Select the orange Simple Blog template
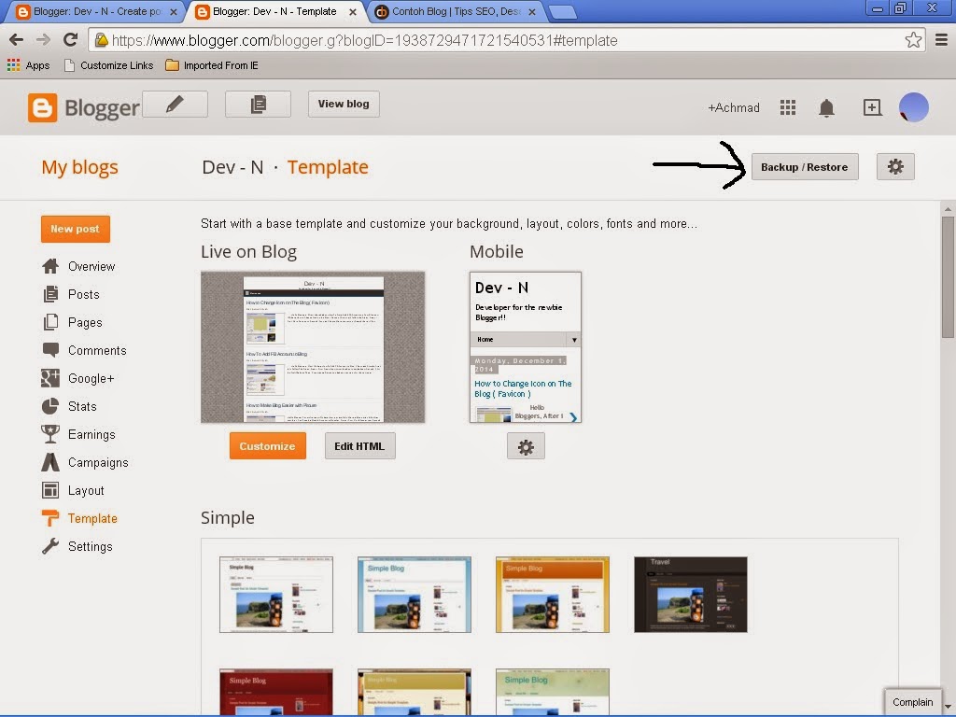The width and height of the screenshot is (956, 717). coord(553,595)
